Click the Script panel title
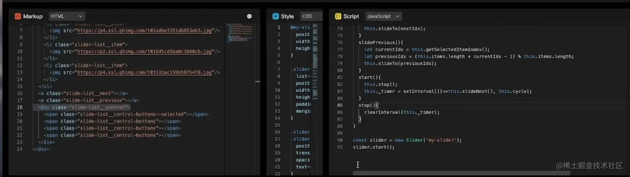630x177 pixels. [351, 16]
